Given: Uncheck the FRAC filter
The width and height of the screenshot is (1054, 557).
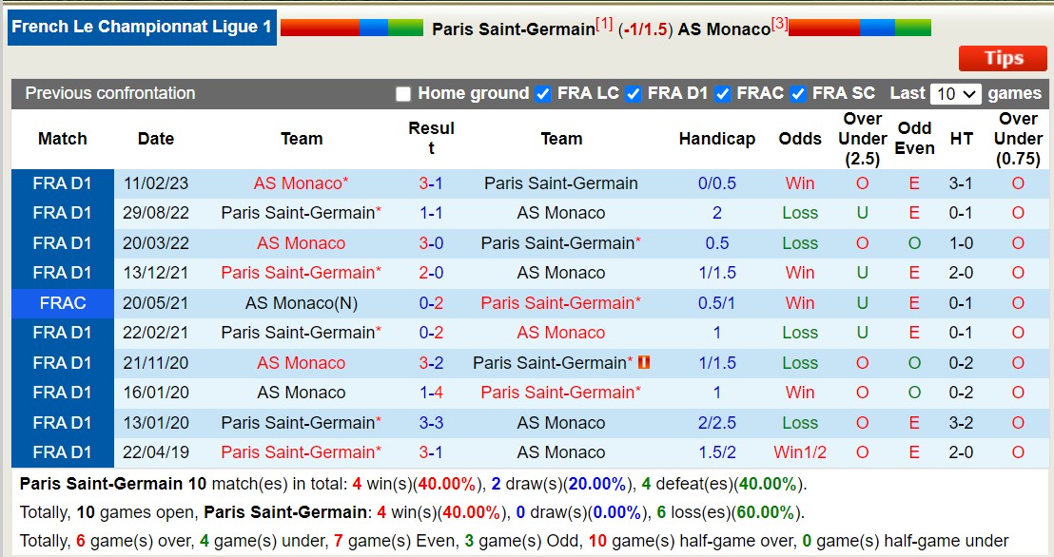Looking at the screenshot, I should click(x=723, y=94).
